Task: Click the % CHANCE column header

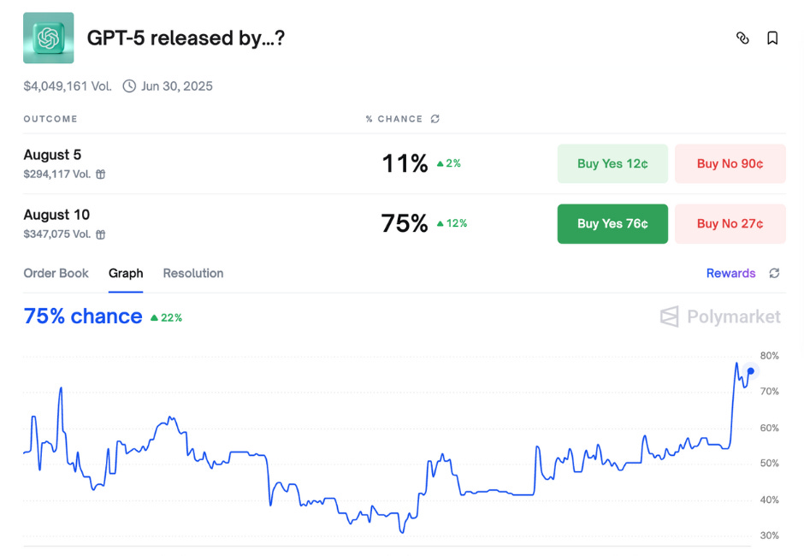Action: [394, 119]
